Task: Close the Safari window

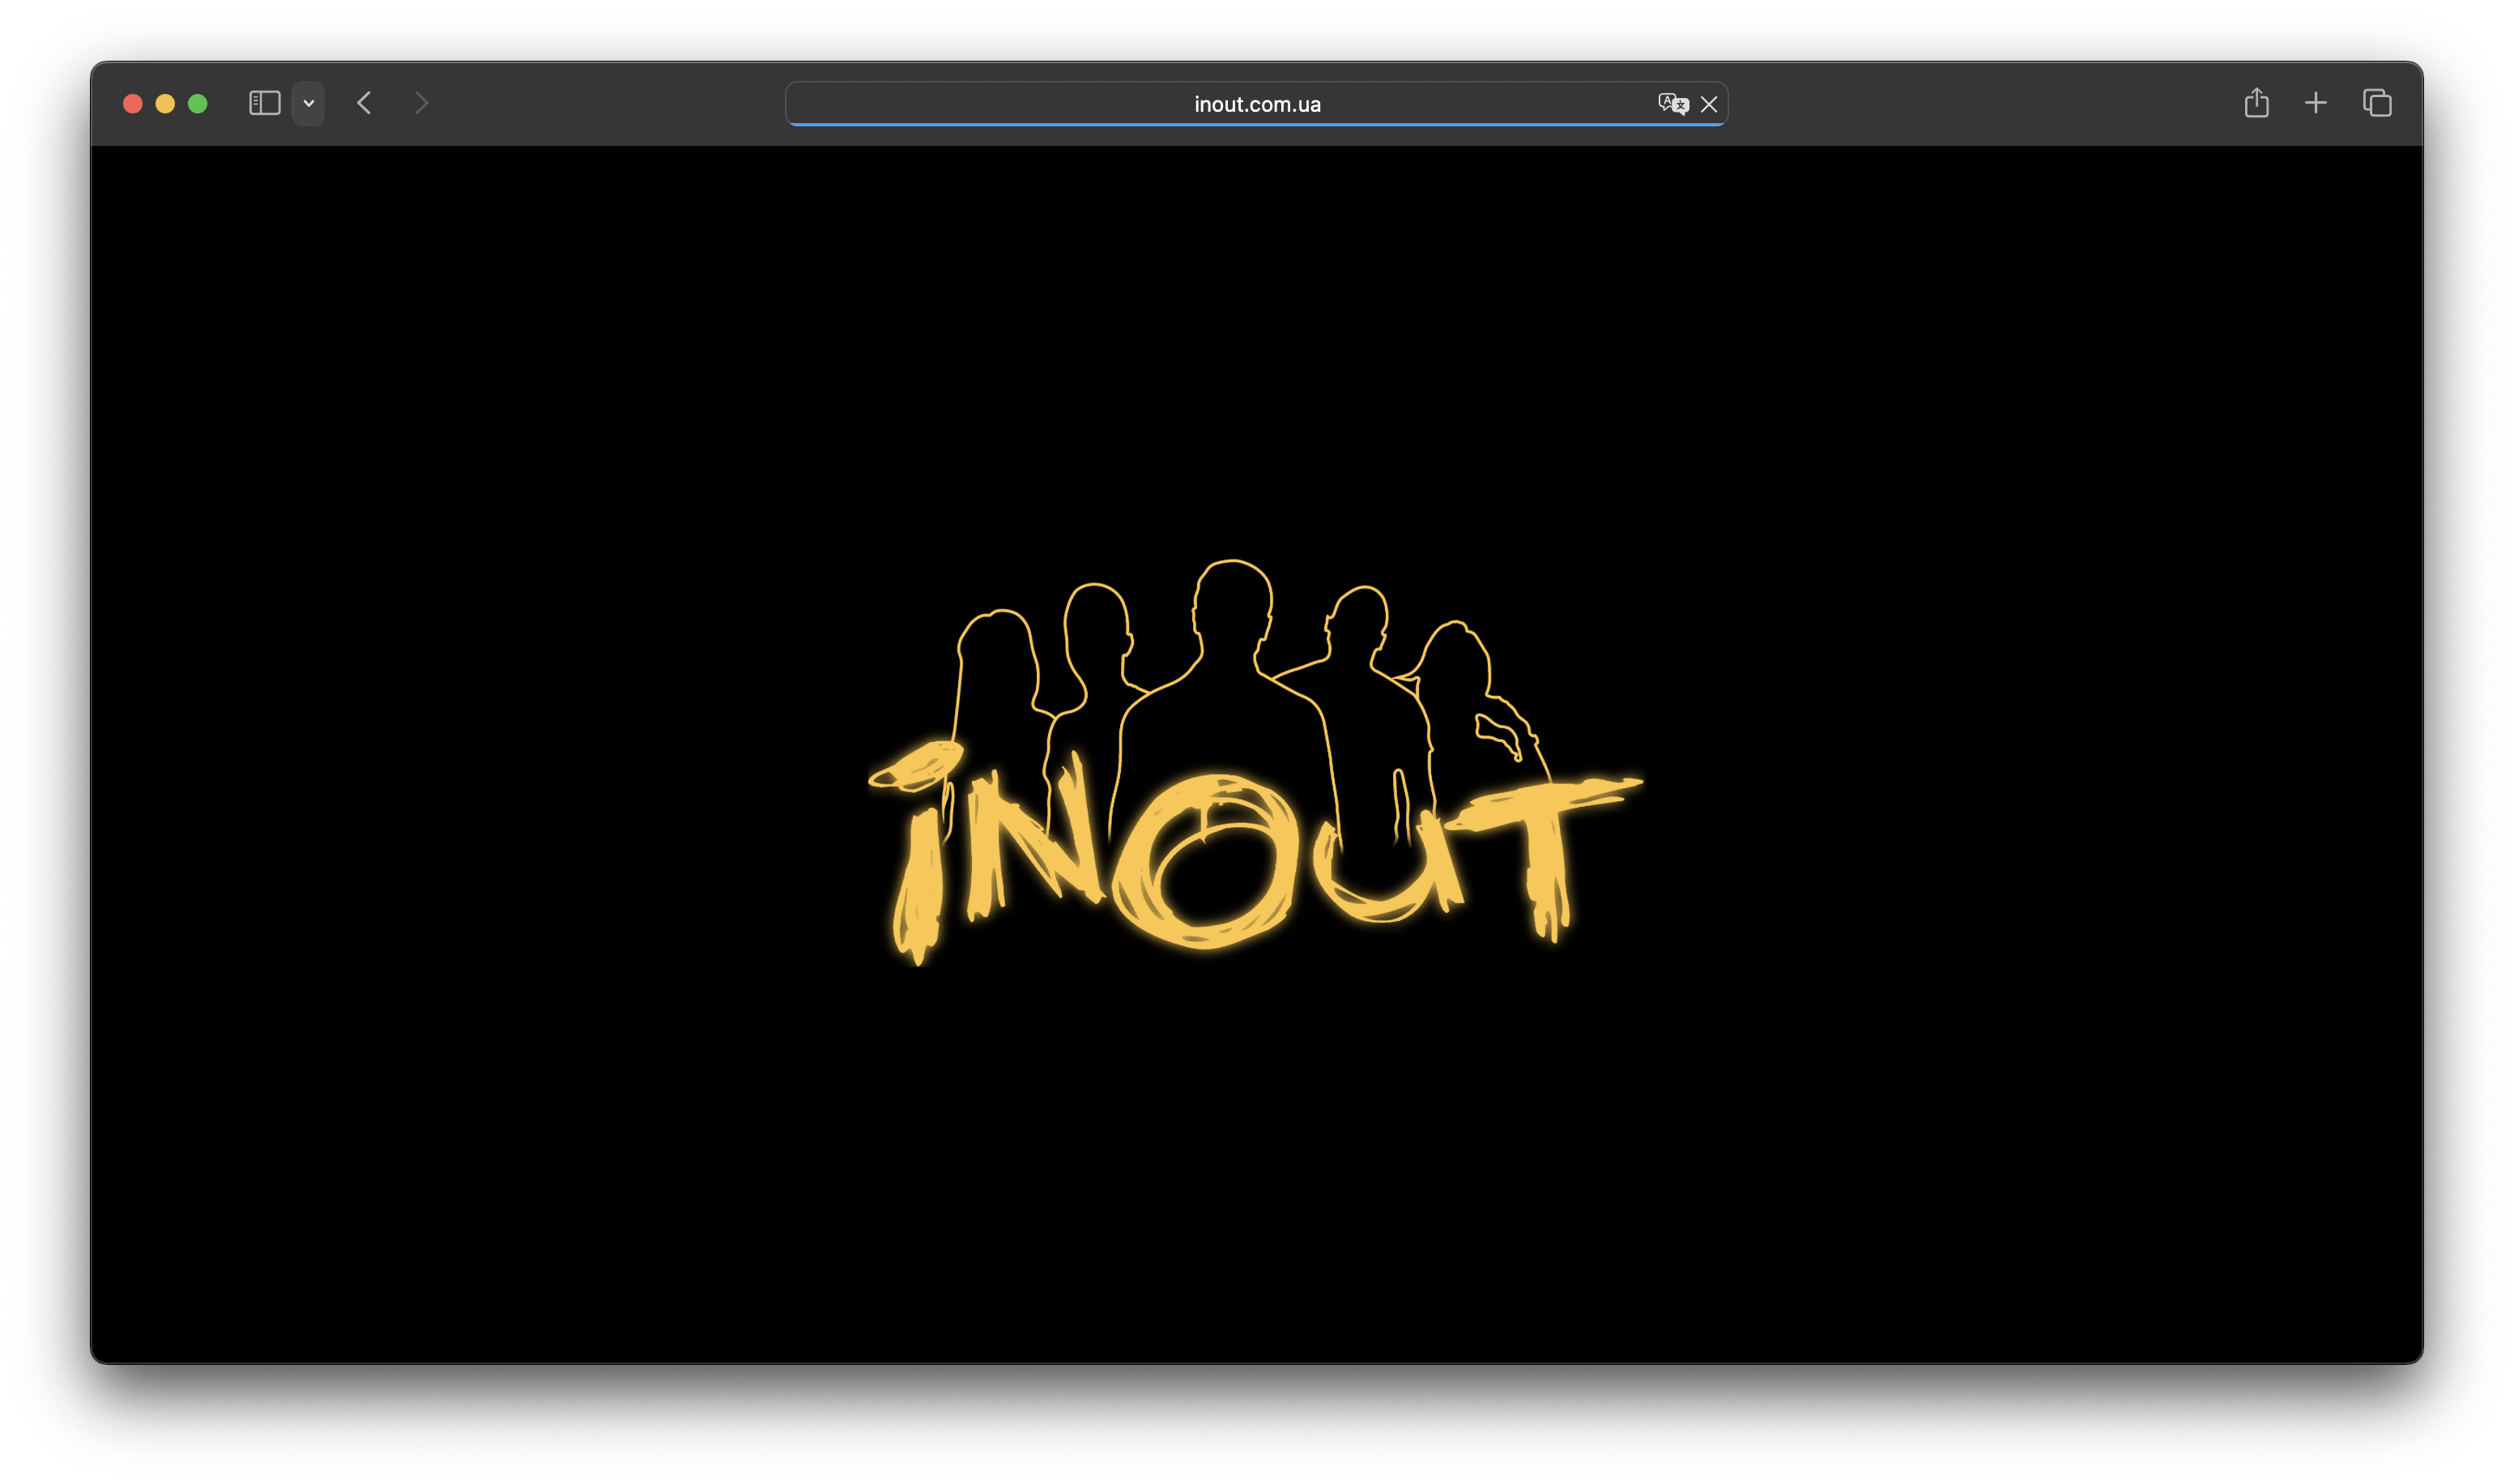Action: pyautogui.click(x=133, y=104)
